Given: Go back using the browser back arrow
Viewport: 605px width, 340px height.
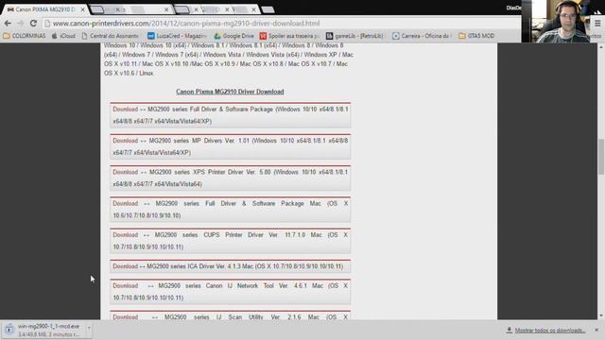Looking at the screenshot, I should (8, 24).
